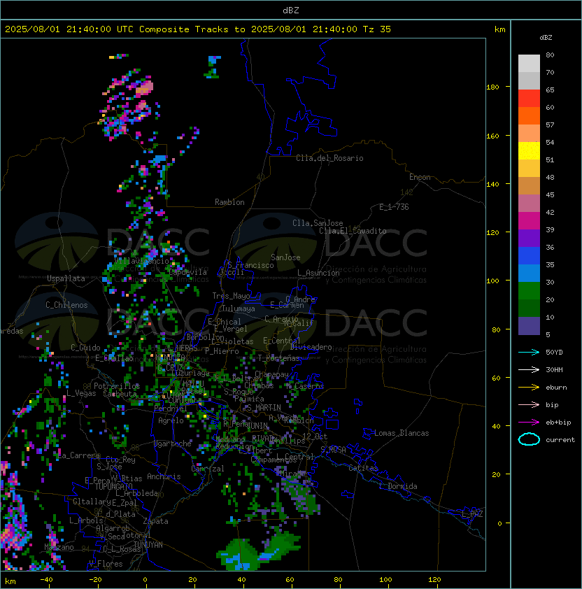Click the Clla.del_Rosario map label
Viewport: 582px width, 589px height.
click(x=329, y=158)
